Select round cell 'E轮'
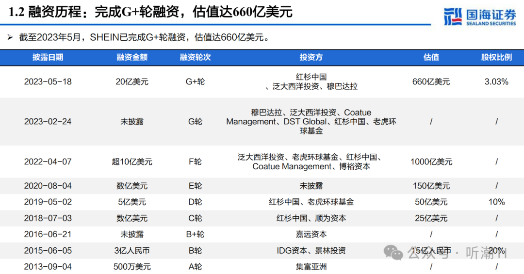The height and width of the screenshot is (274, 524). coord(195,186)
